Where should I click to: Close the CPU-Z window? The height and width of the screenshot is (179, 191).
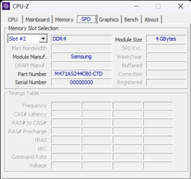(x=181, y=6)
